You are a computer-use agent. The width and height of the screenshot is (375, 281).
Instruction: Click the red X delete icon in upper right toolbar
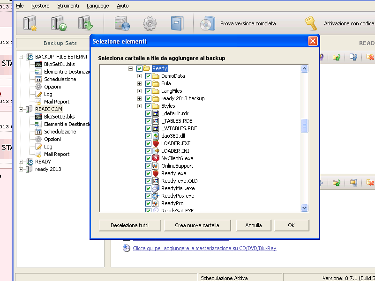[370, 57]
